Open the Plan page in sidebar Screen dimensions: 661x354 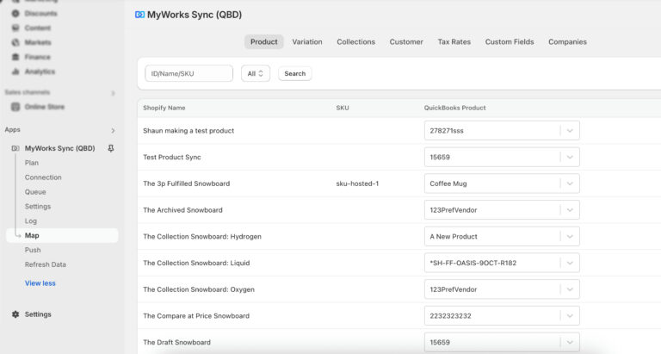[32, 163]
